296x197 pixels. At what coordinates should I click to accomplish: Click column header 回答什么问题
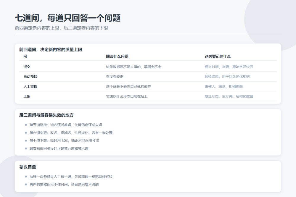[x=117, y=56]
